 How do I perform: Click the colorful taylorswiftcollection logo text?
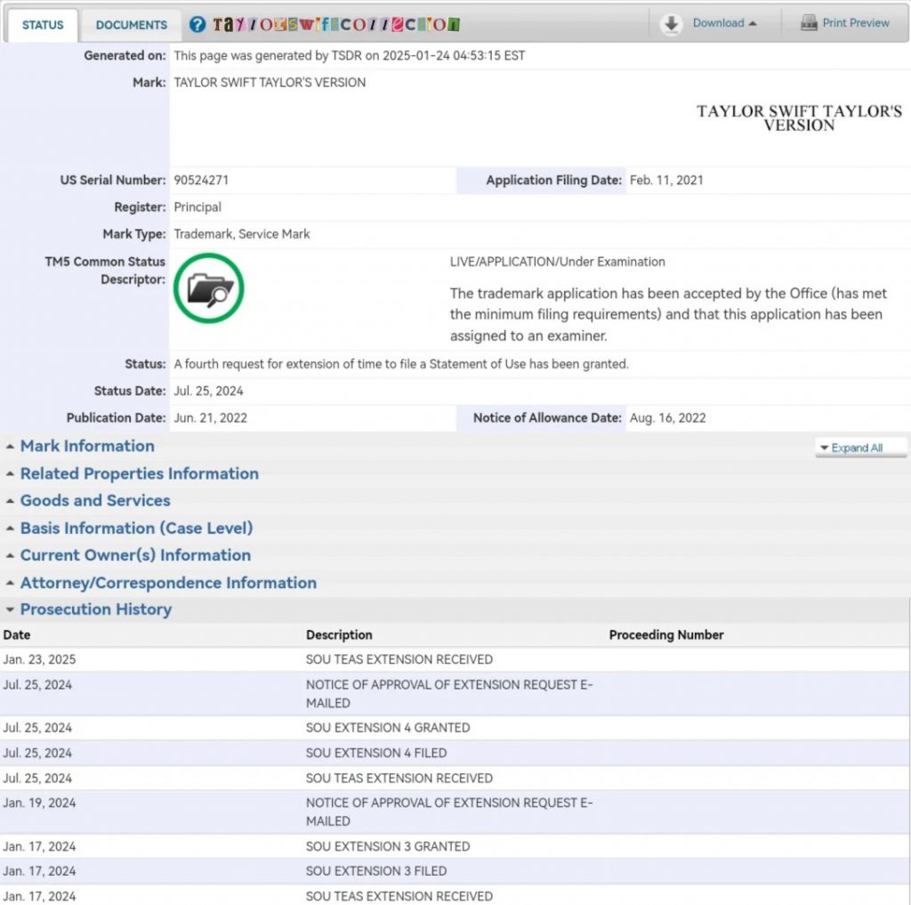[x=335, y=24]
